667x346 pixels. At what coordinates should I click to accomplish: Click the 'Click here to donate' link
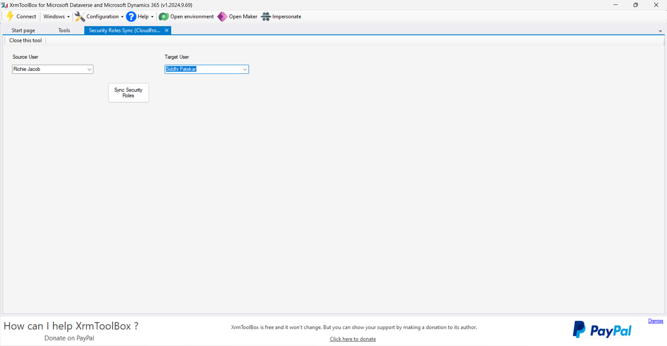click(x=352, y=339)
